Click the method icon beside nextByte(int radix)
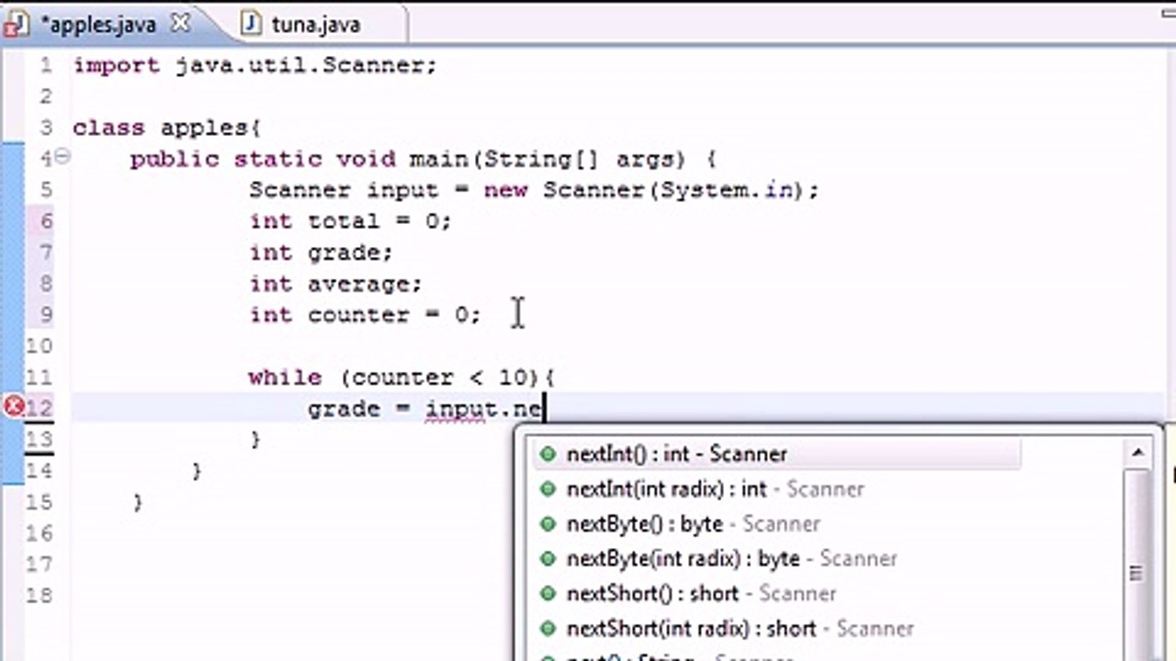Viewport: 1176px width, 661px height. (x=548, y=558)
